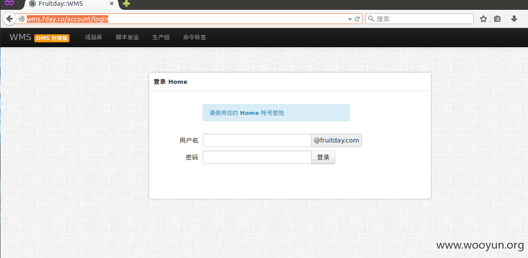528x258 pixels.
Task: Click the 用户名 field label
Action: (x=189, y=140)
